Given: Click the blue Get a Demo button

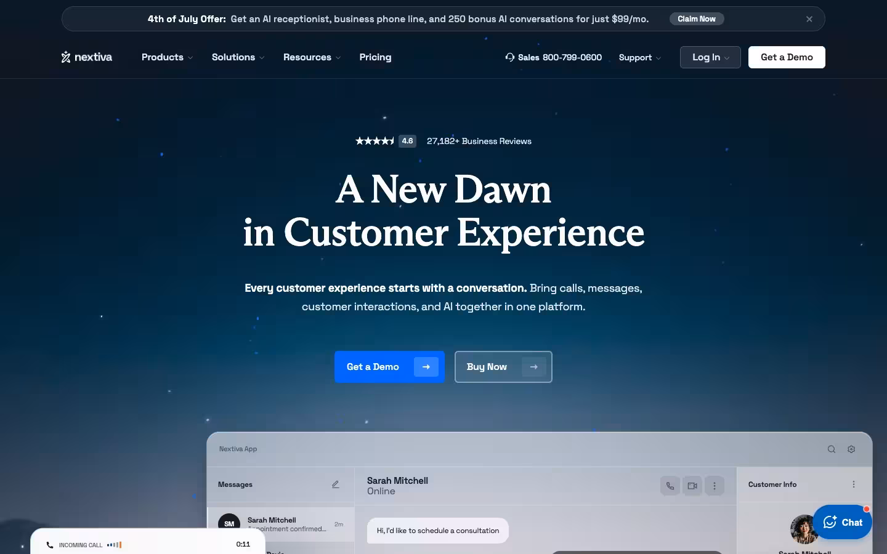Looking at the screenshot, I should coord(389,367).
